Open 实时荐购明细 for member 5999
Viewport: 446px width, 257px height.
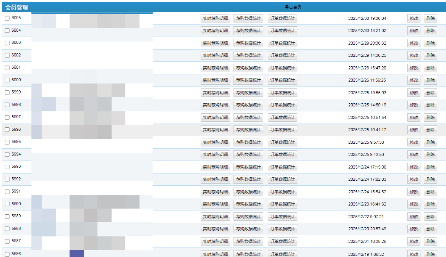(x=215, y=93)
